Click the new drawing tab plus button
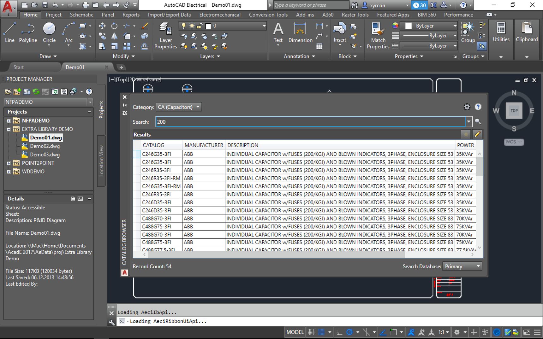Viewport: 543px width, 339px height. (121, 67)
